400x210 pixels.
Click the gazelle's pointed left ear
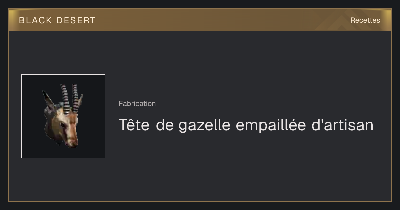[48, 100]
